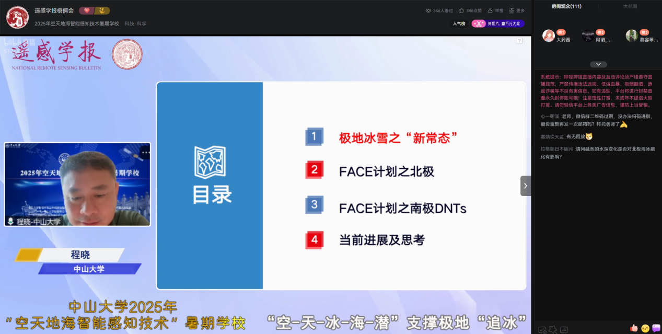Click the 人气榜 popularity ranking button
Viewport: 662px width, 334px height.
pyautogui.click(x=459, y=24)
